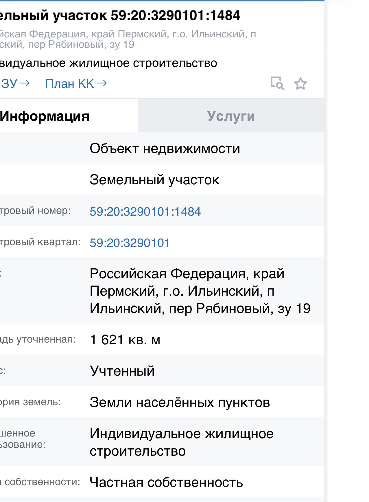This screenshot has width=369, height=502.
Task: Click the План КК link text
Action: click(69, 83)
